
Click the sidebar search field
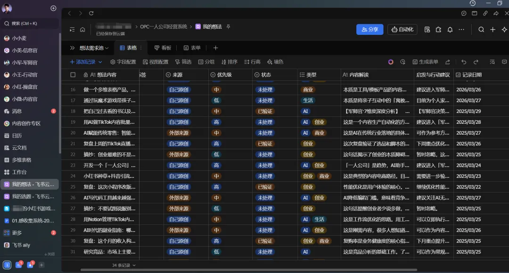pos(30,24)
